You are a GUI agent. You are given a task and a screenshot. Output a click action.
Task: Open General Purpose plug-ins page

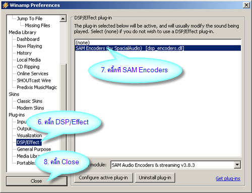[34, 149]
